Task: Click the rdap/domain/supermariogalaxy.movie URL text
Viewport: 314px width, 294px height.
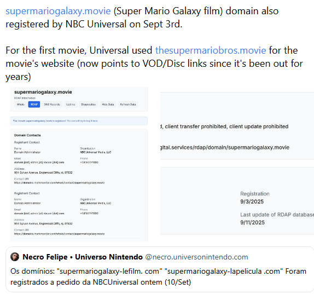Action: coord(225,147)
